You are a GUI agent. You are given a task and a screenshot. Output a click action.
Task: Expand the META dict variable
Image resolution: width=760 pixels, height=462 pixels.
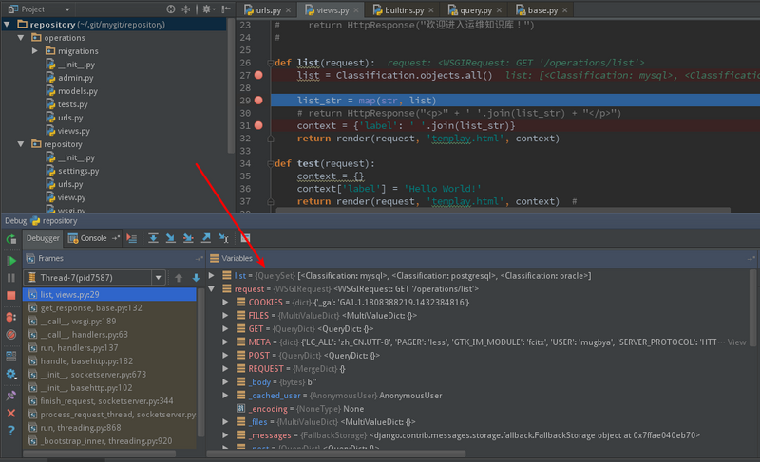pos(225,342)
